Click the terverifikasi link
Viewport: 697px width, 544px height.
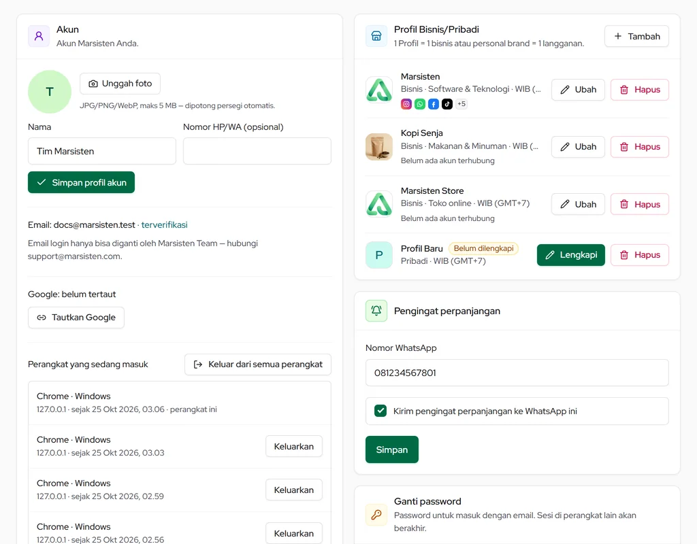click(165, 224)
